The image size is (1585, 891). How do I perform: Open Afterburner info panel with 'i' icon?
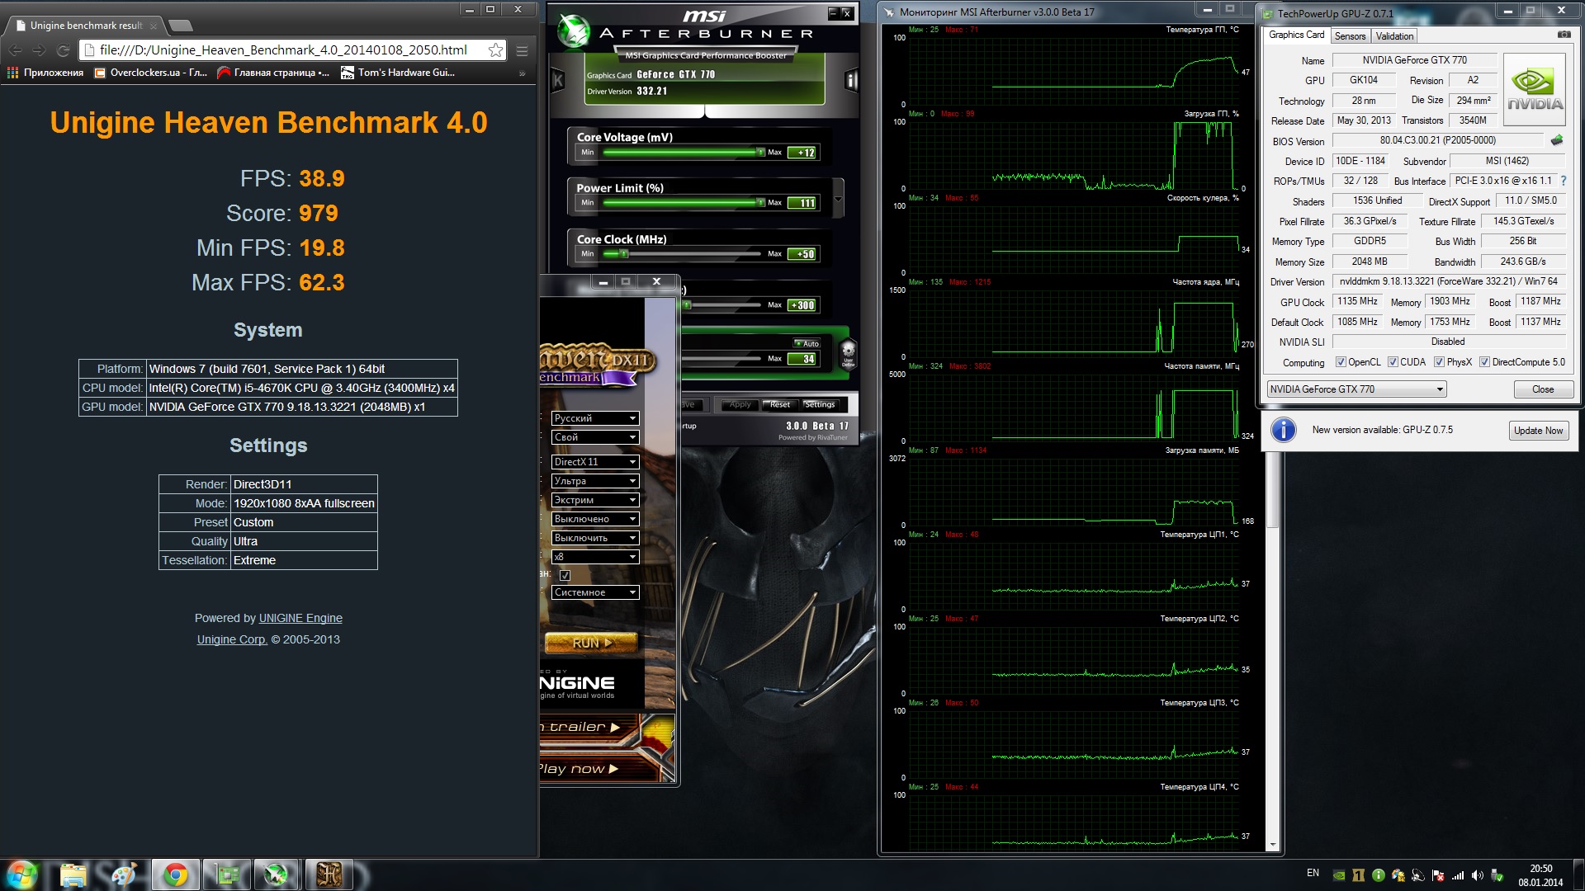(x=850, y=81)
